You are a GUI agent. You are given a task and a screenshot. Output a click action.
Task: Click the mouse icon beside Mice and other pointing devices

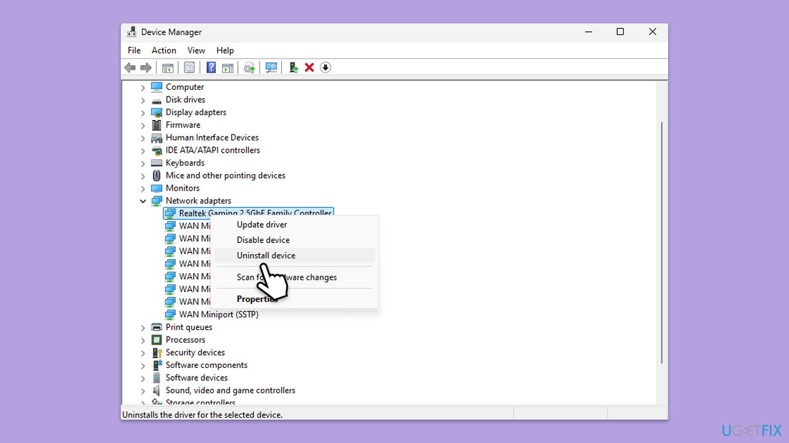coord(157,175)
